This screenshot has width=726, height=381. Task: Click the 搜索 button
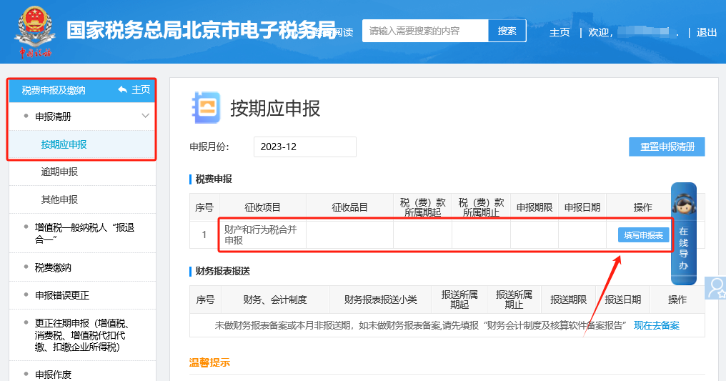tap(507, 31)
